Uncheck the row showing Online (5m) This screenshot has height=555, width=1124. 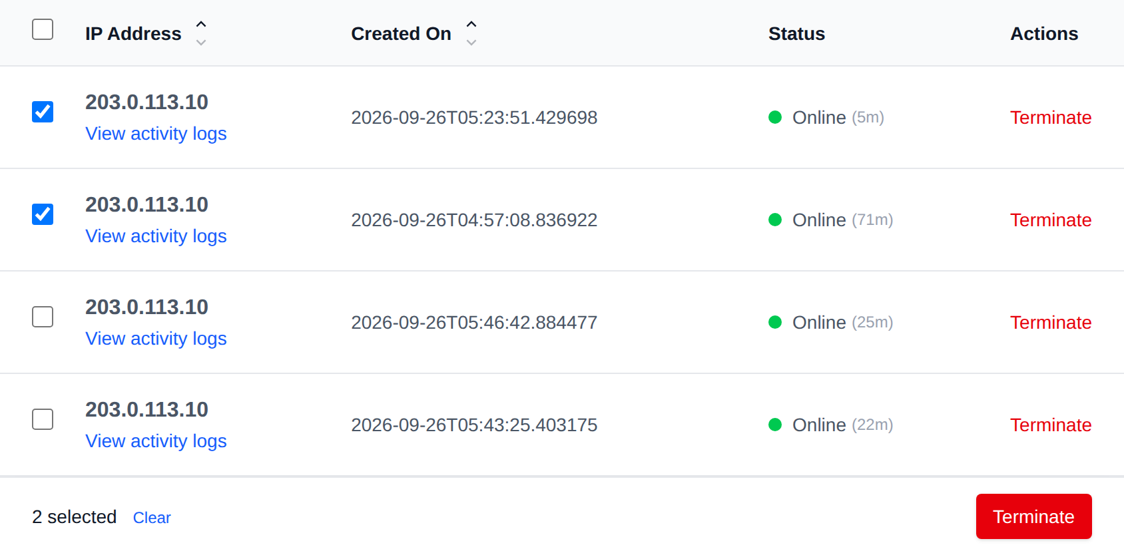tap(43, 112)
